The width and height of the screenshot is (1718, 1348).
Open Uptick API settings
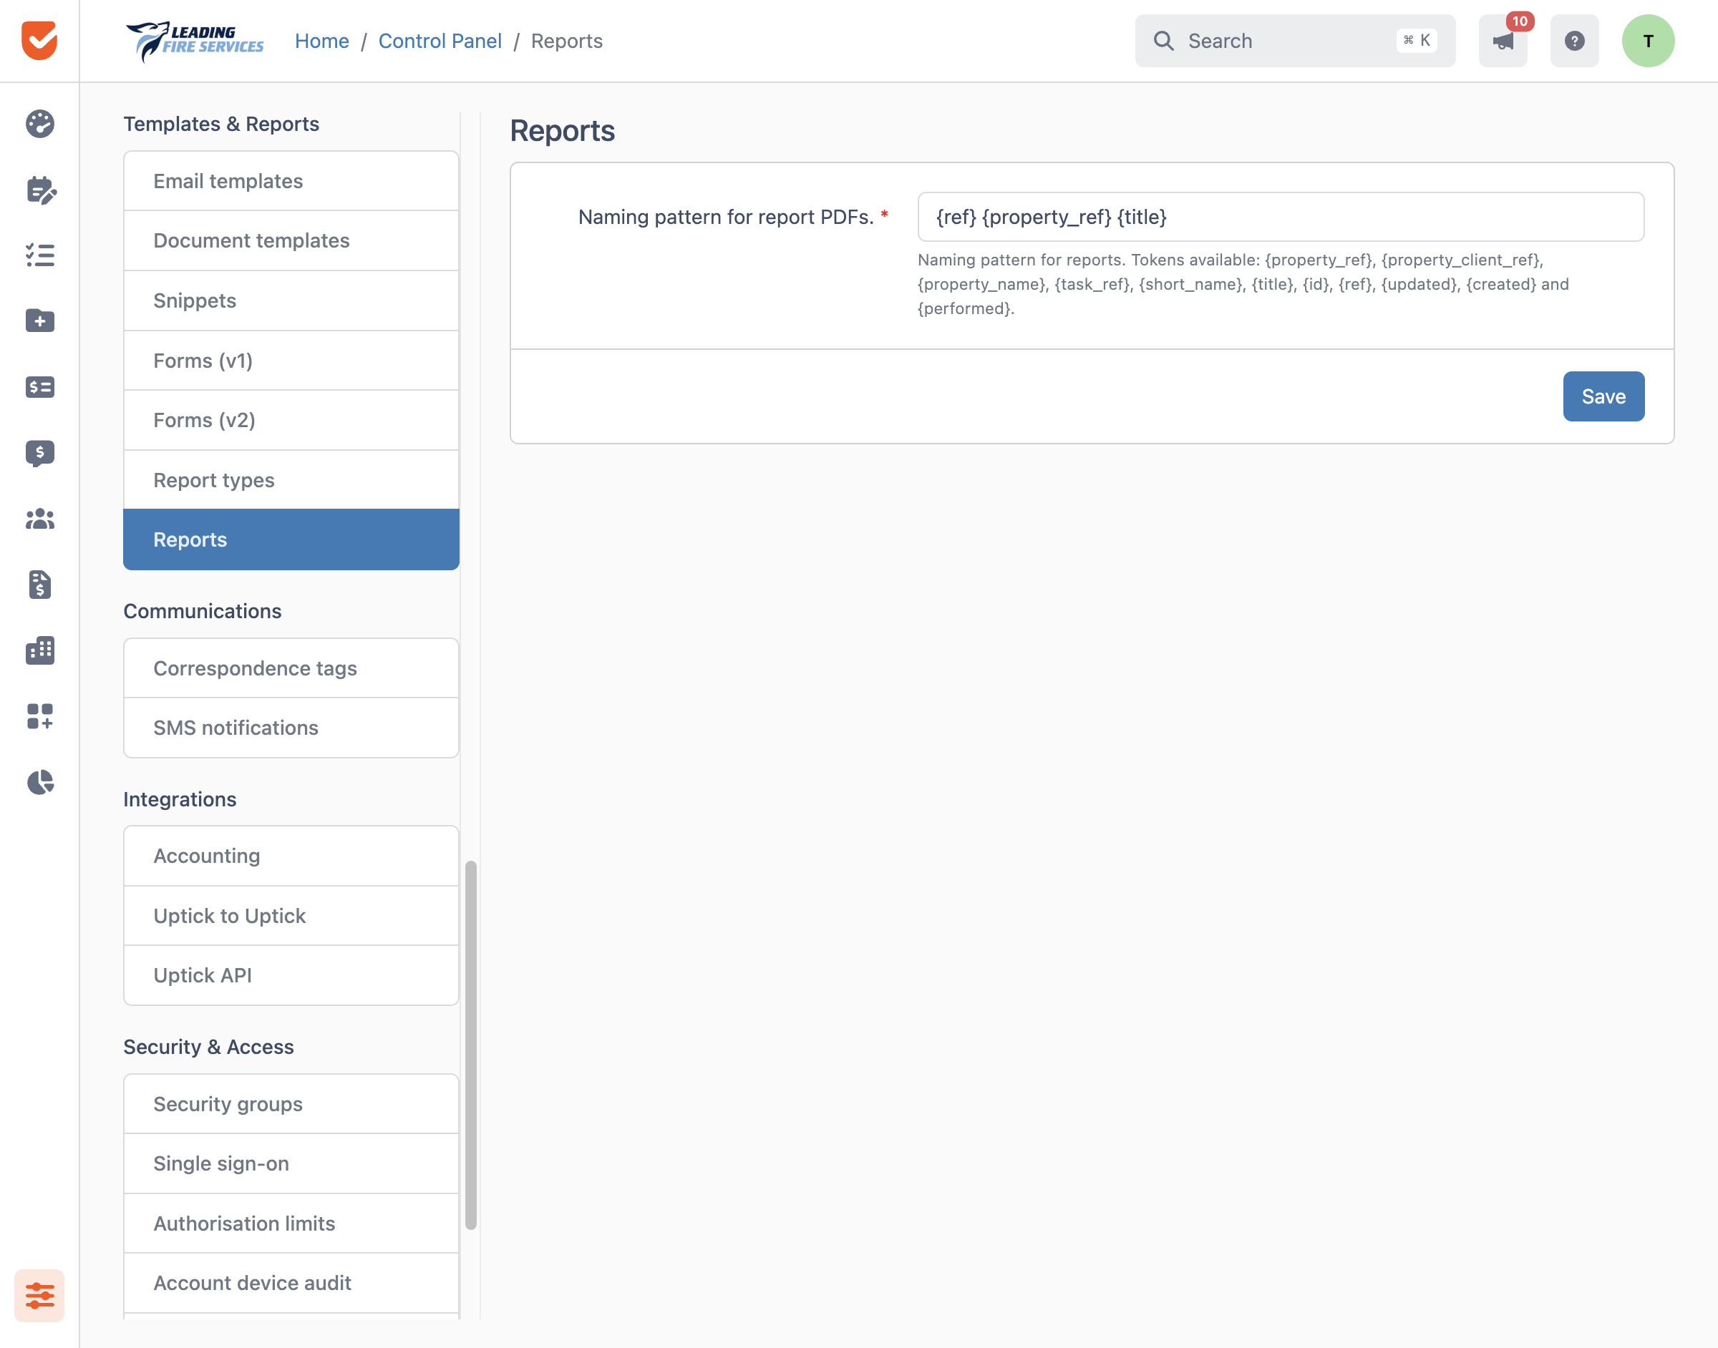pyautogui.click(x=291, y=975)
